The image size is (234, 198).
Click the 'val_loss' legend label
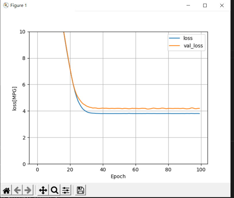pyautogui.click(x=193, y=46)
